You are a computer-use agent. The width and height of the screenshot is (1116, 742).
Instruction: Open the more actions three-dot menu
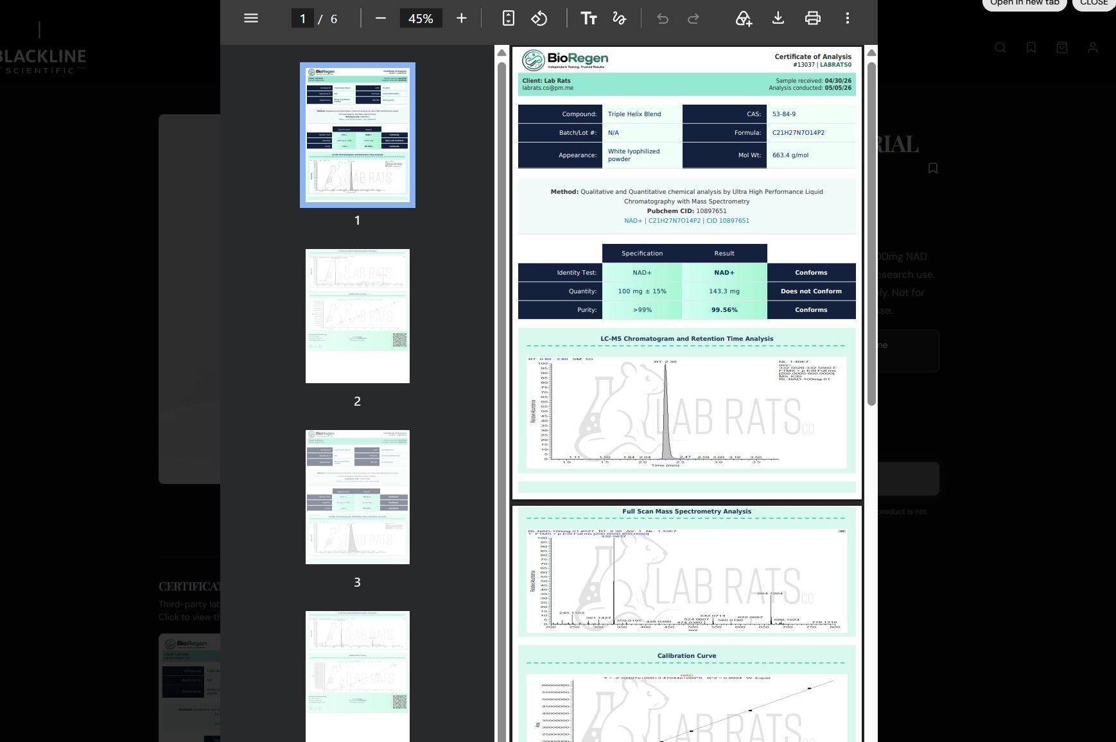click(848, 19)
